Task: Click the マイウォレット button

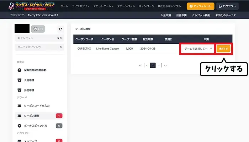Action: (201, 6)
